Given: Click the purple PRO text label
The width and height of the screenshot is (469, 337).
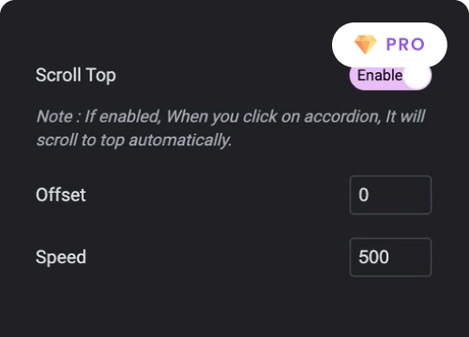Looking at the screenshot, I should coord(405,44).
